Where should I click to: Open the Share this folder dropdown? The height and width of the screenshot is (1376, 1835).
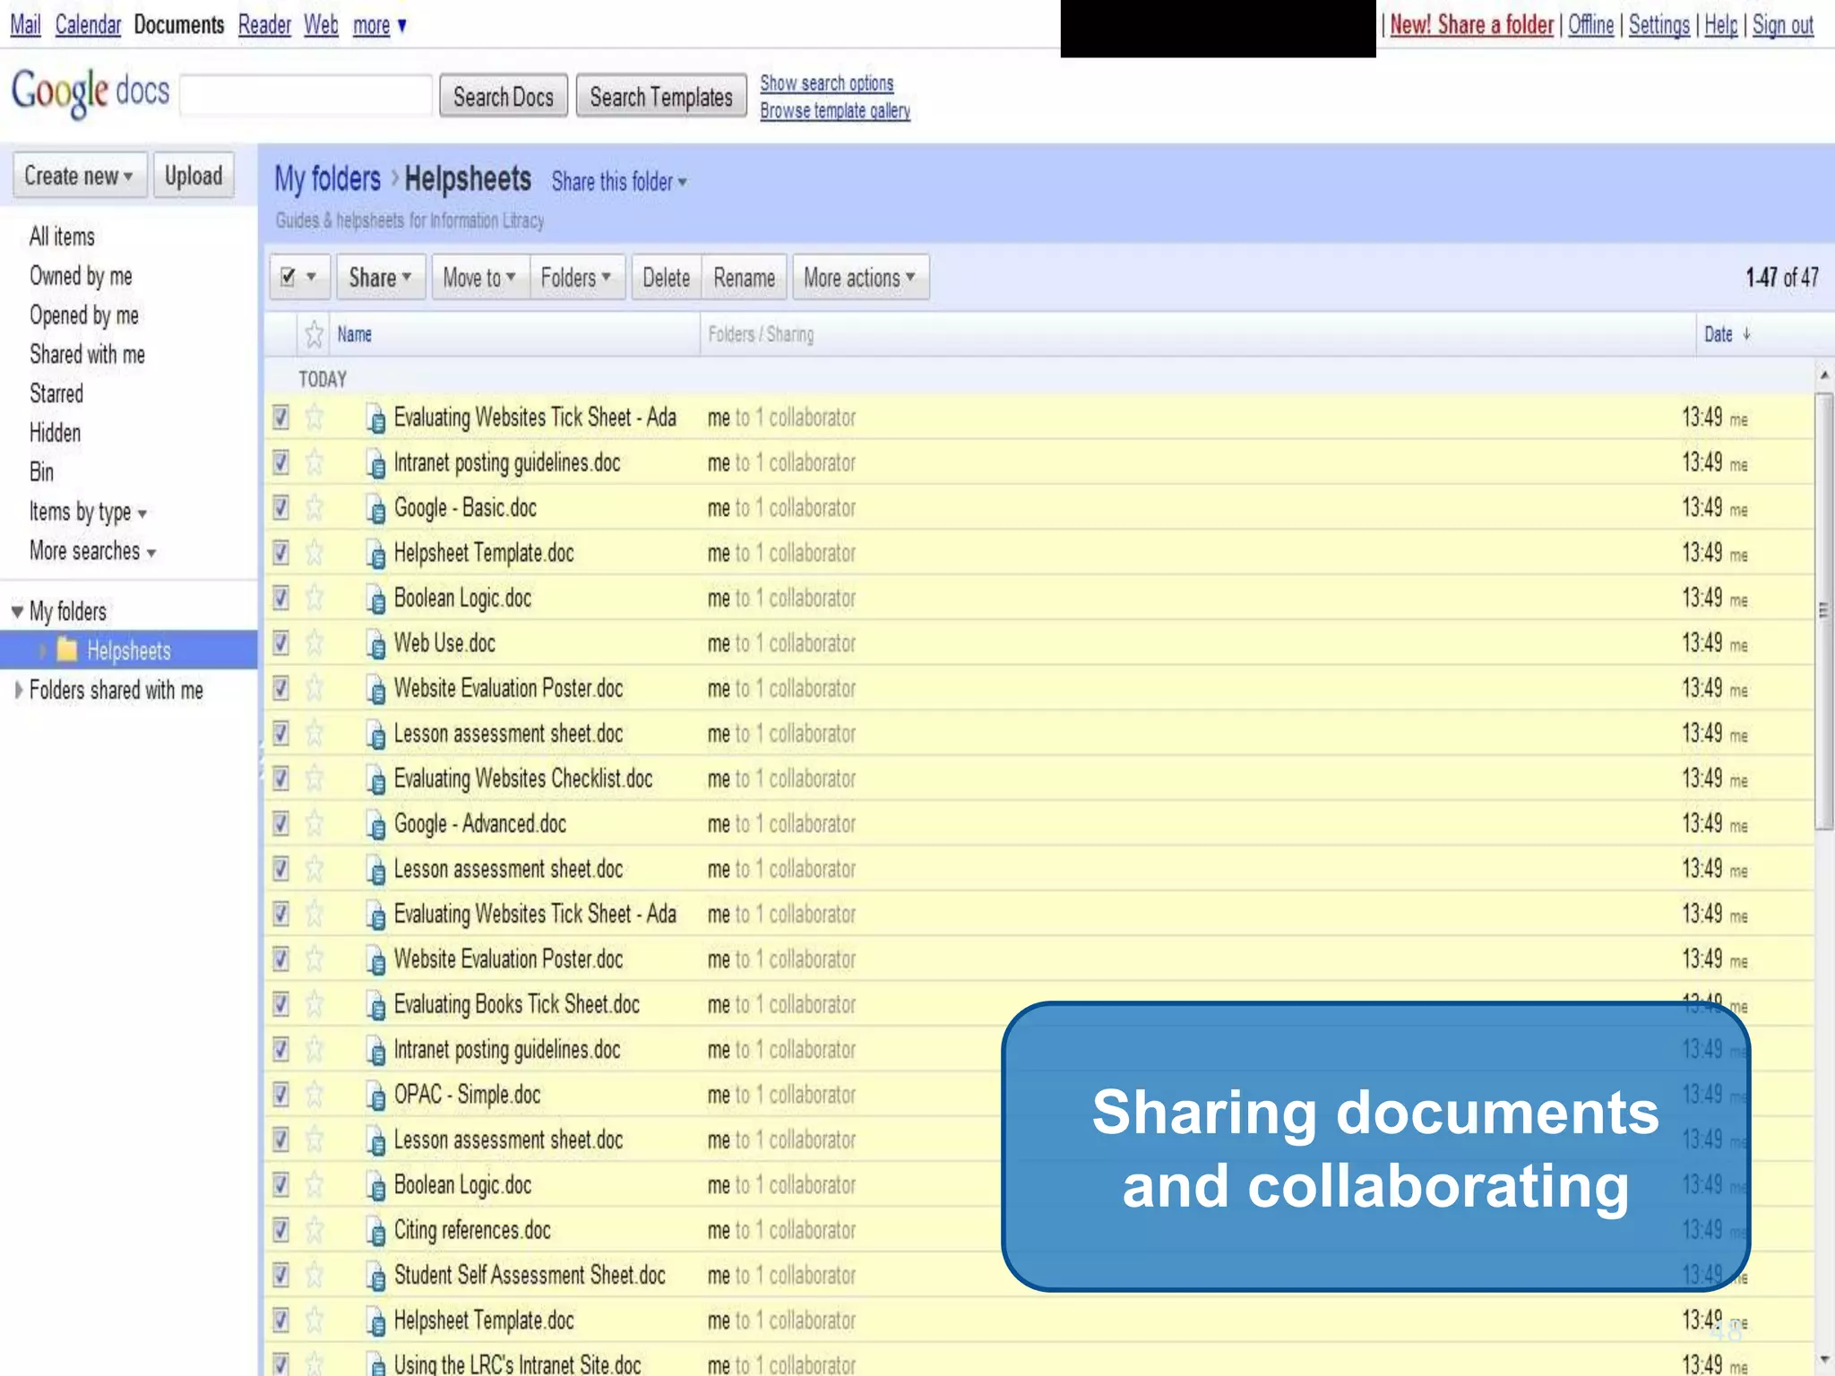tap(619, 182)
